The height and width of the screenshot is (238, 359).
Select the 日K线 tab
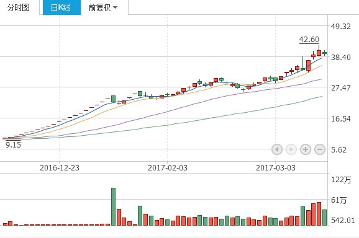pyautogui.click(x=61, y=7)
